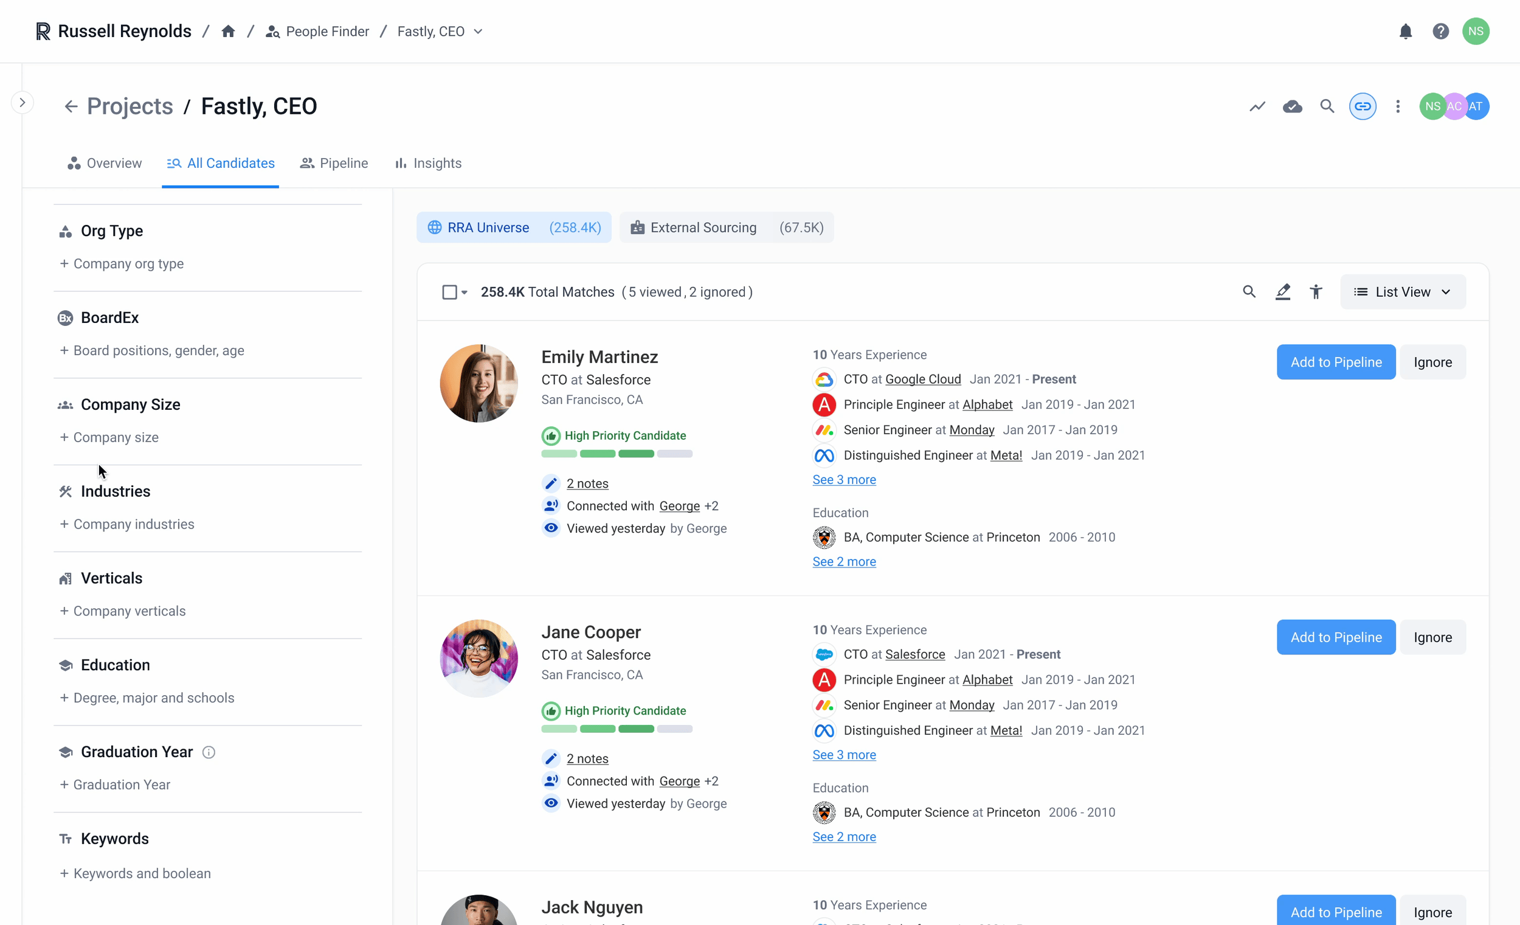This screenshot has height=925, width=1520.
Task: Add Graduation Year filter
Action: click(115, 785)
